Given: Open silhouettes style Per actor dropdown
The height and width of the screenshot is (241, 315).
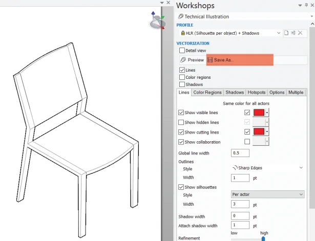Looking at the screenshot, I should [300, 194].
